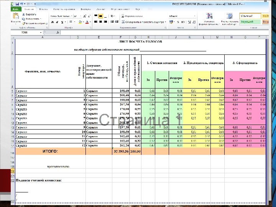Click the title cell ЛИСТ ПОДСЧЕТА ГОЛОСОВ
276x207 pixels.
coord(140,42)
